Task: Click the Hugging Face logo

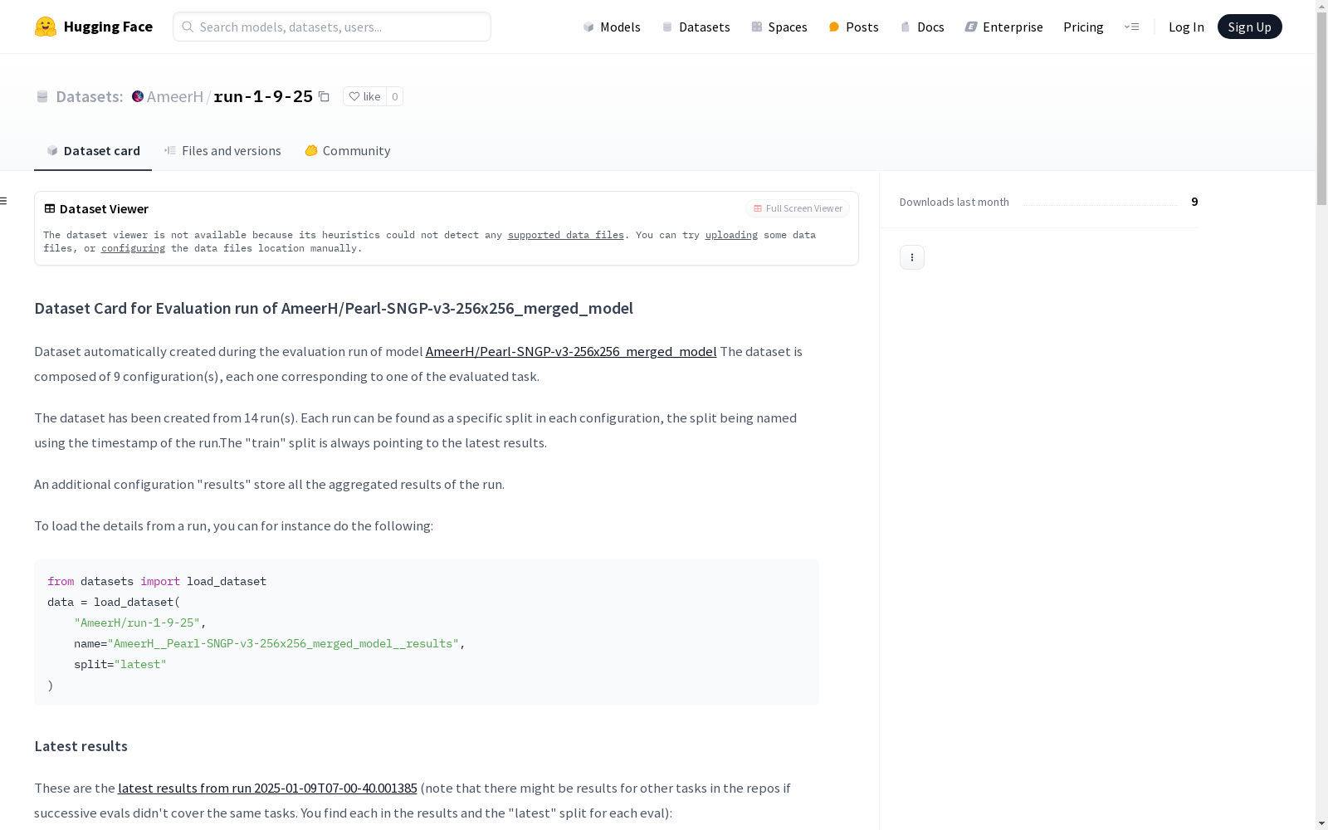Action: pyautogui.click(x=93, y=27)
